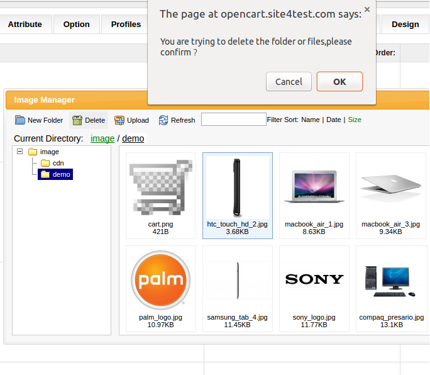This screenshot has width=430, height=375.
Task: Click the macbook_air_1.jpg file name
Action: pos(314,224)
